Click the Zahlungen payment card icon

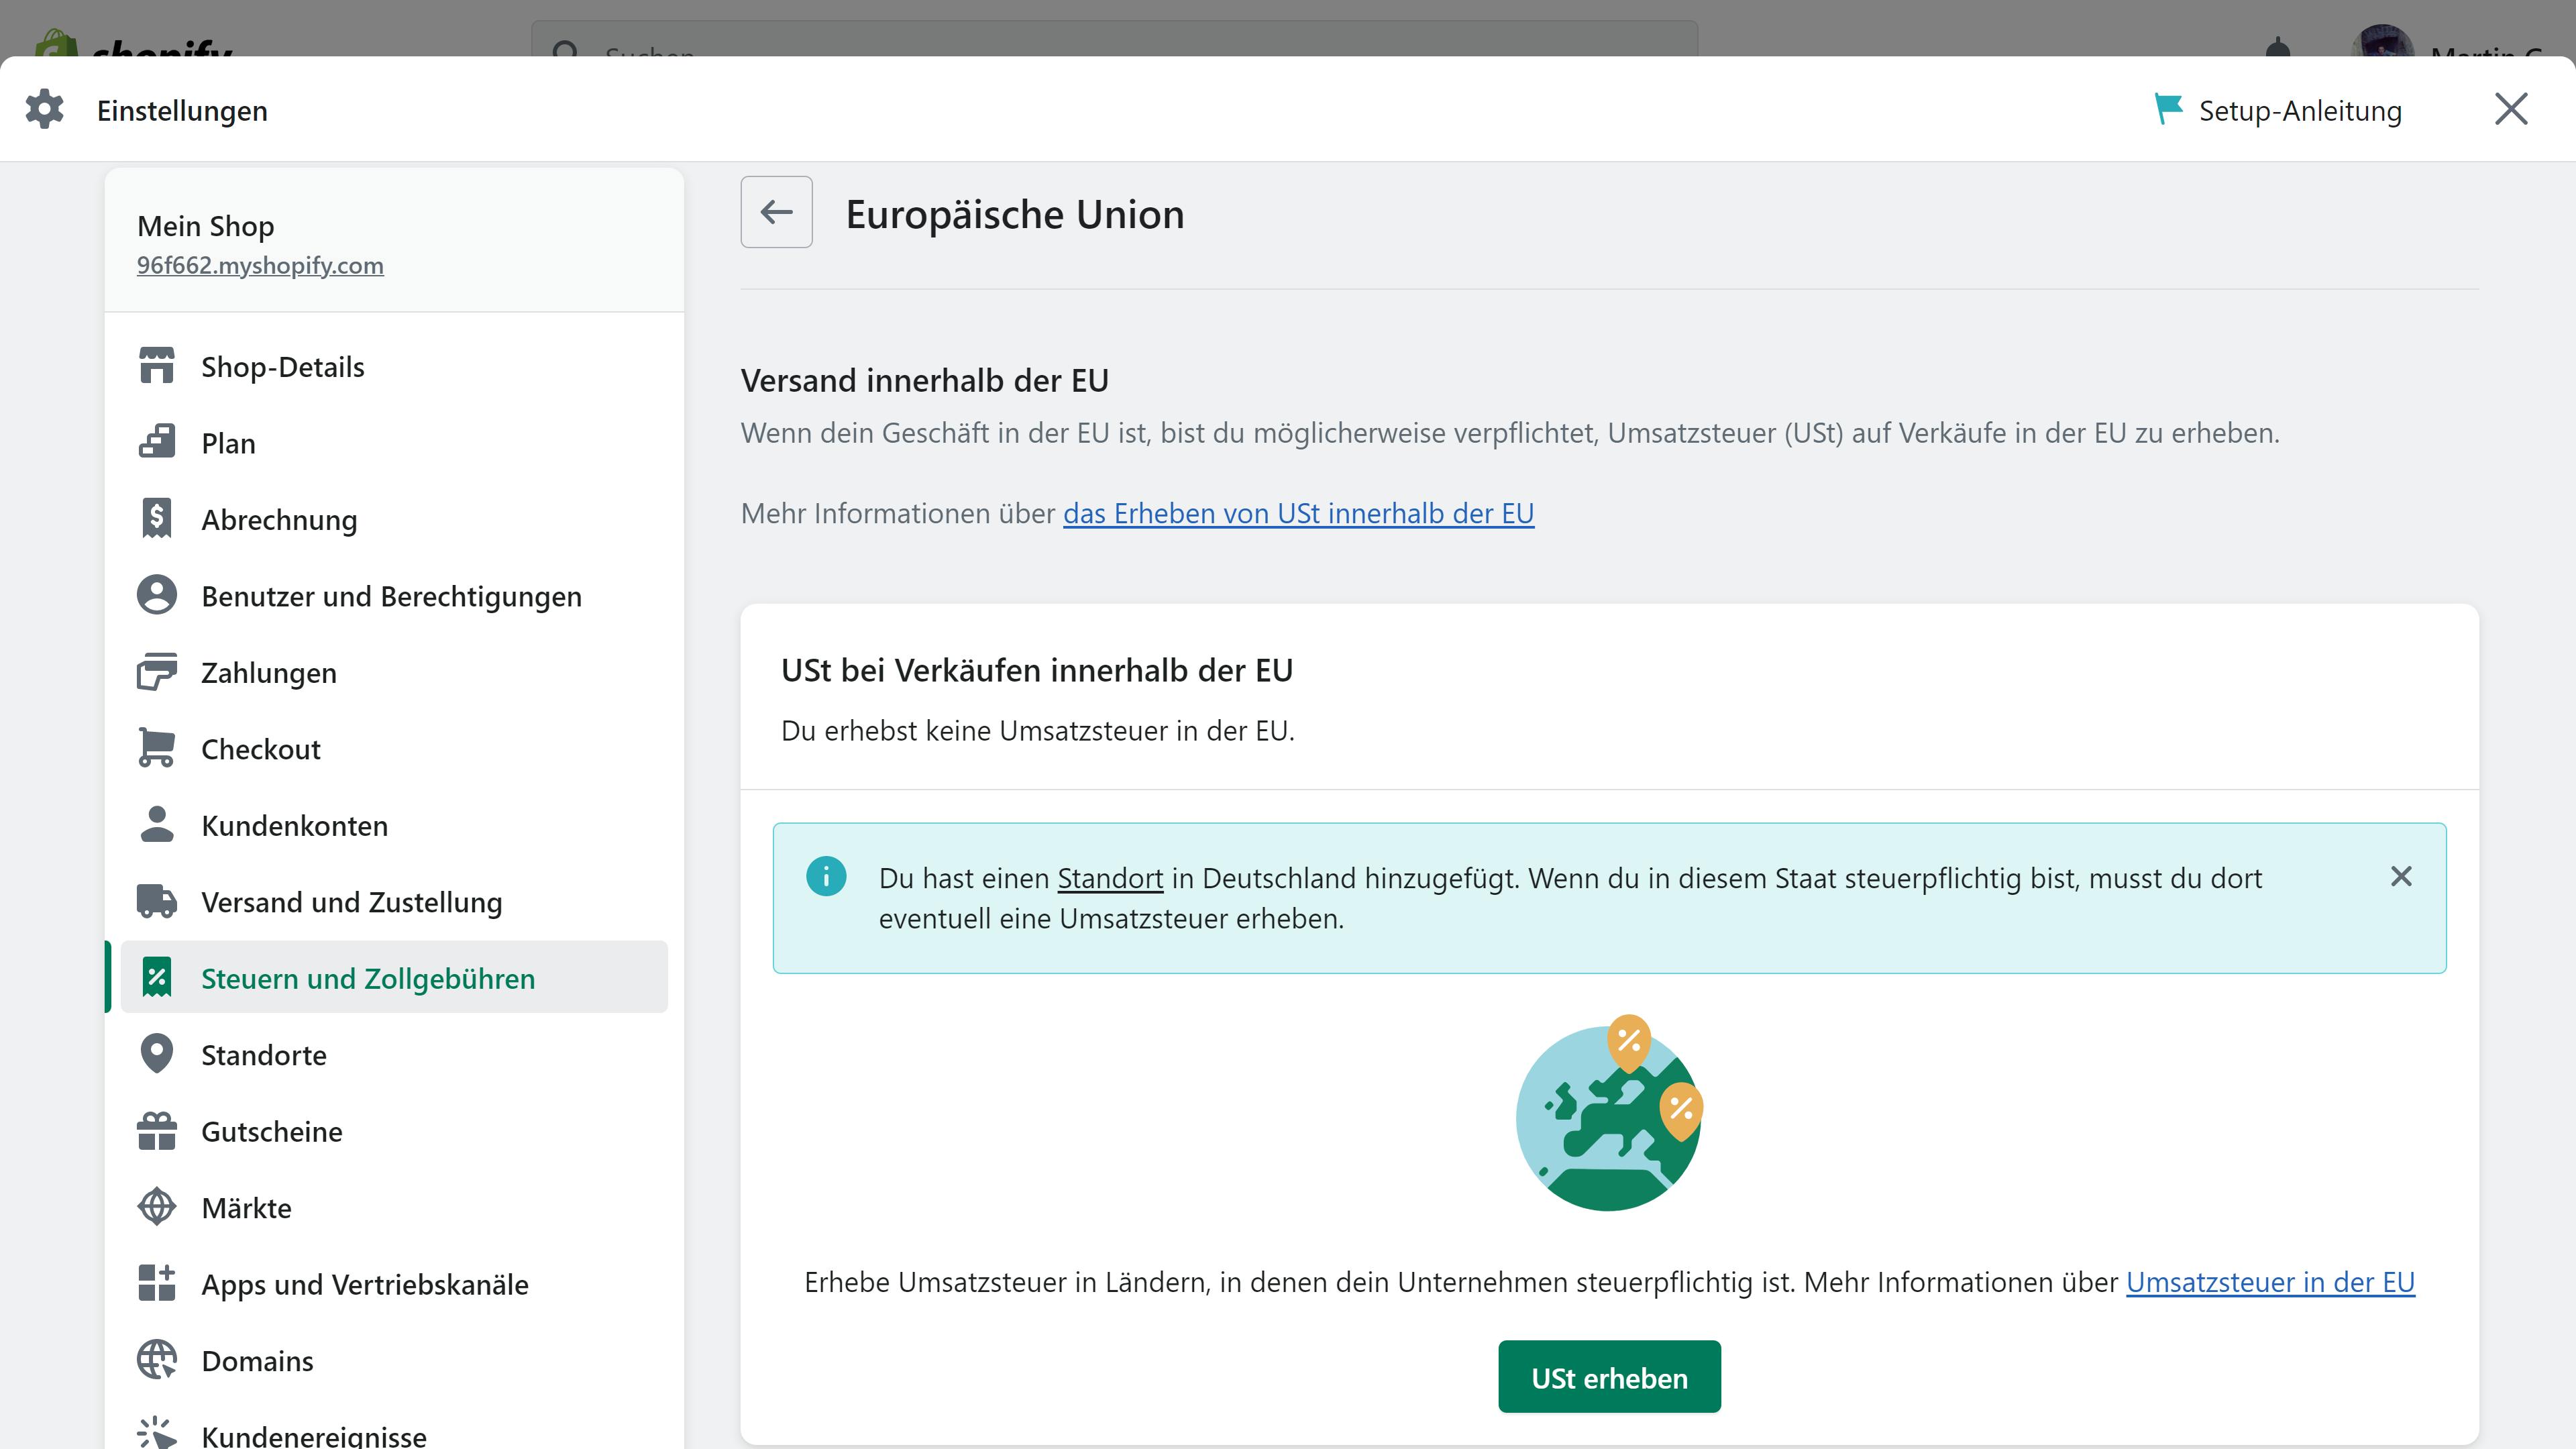click(x=157, y=672)
